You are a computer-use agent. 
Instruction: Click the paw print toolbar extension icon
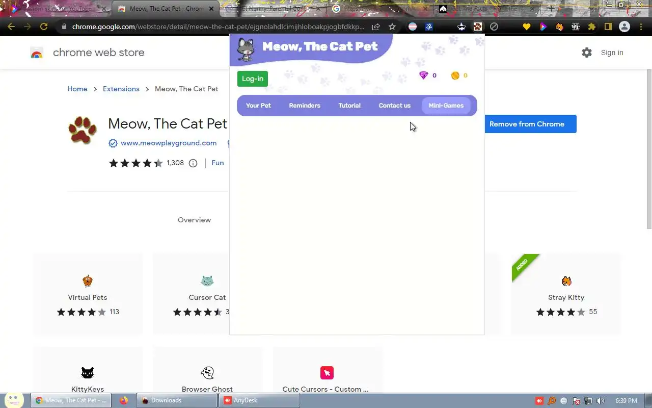478,27
